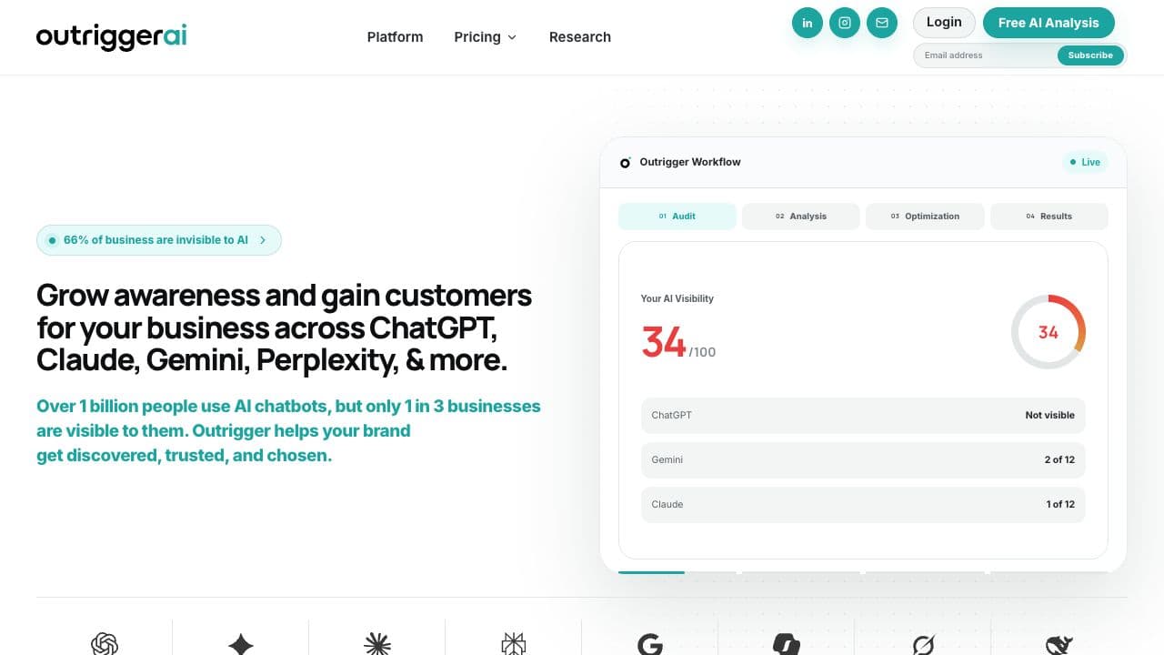
Task: Click the outriggerai logo
Action: tap(111, 36)
